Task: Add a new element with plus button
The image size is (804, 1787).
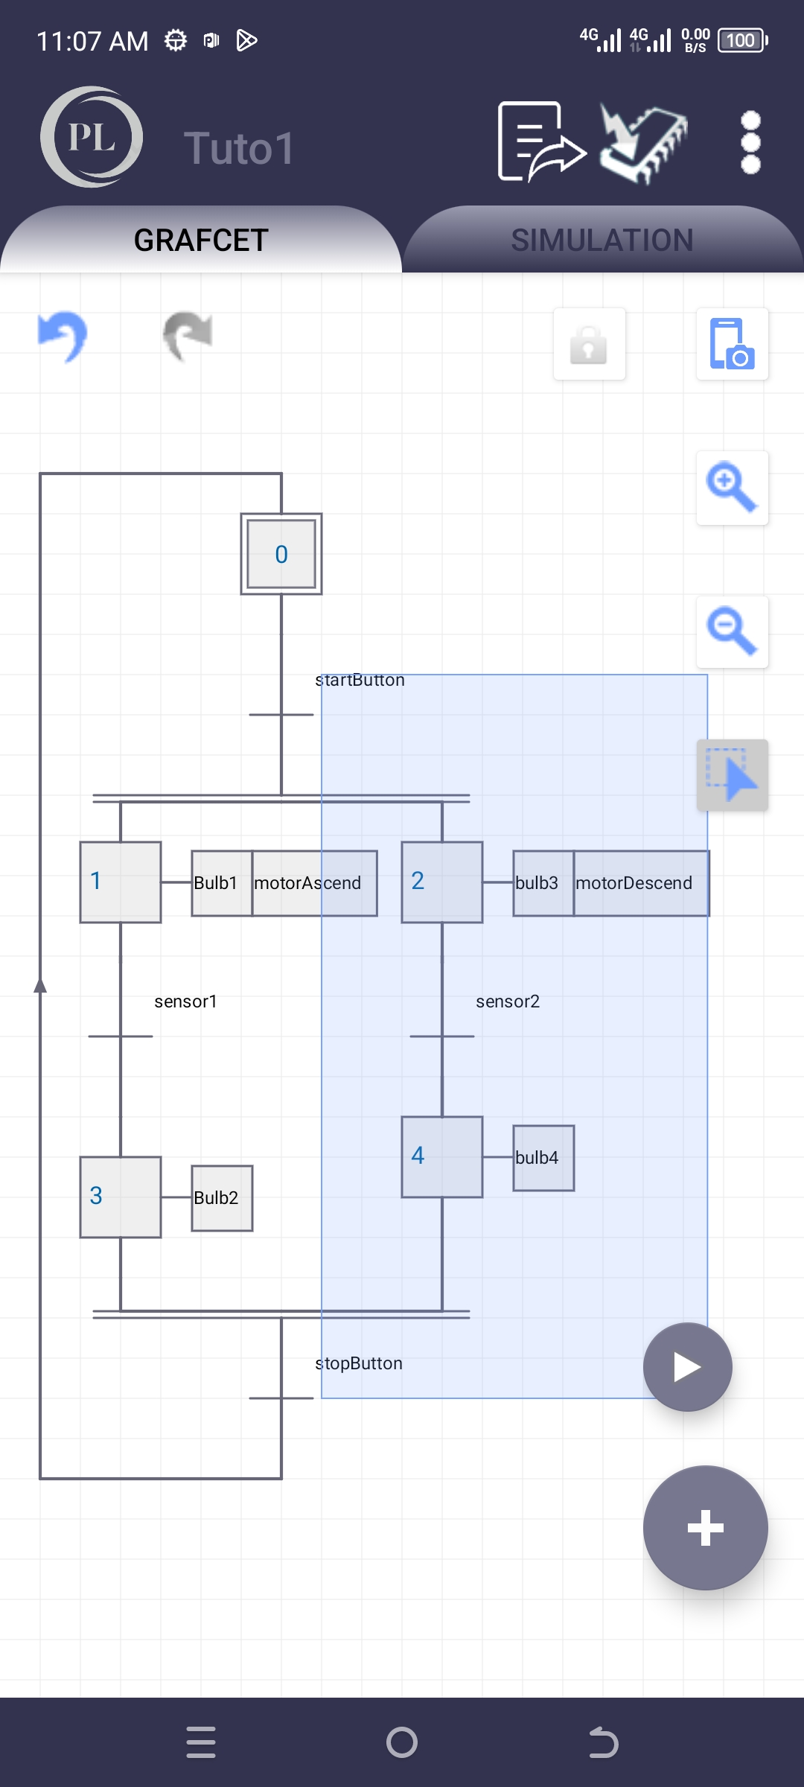Action: (706, 1528)
